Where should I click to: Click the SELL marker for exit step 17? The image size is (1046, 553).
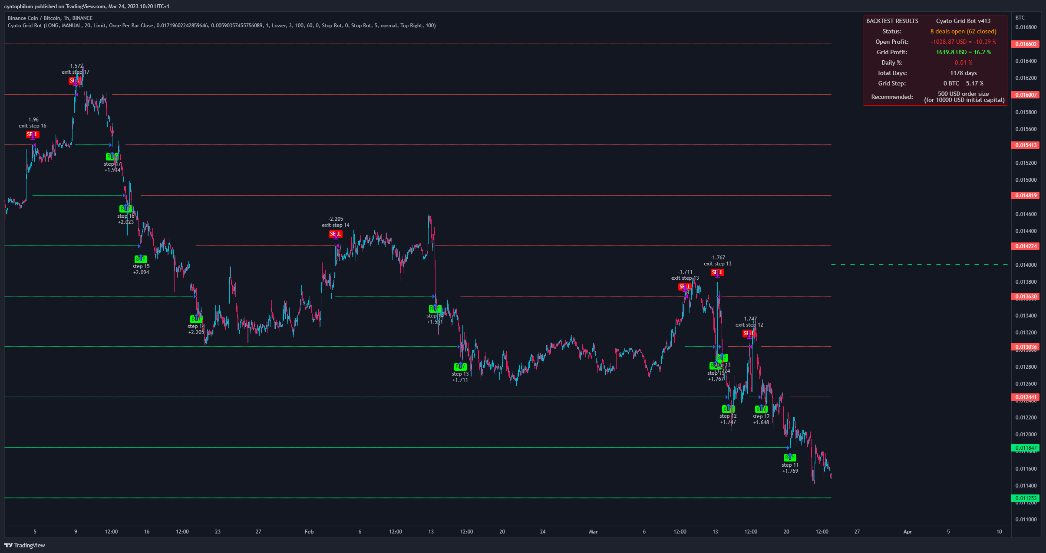pos(75,81)
